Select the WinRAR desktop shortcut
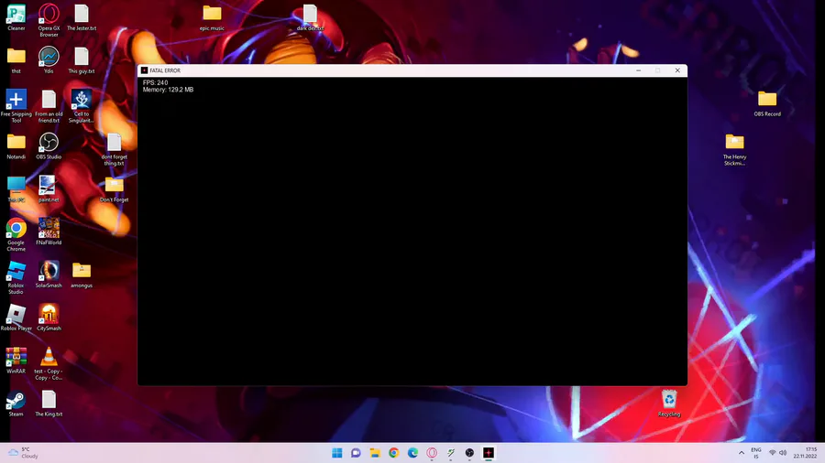 click(x=16, y=361)
